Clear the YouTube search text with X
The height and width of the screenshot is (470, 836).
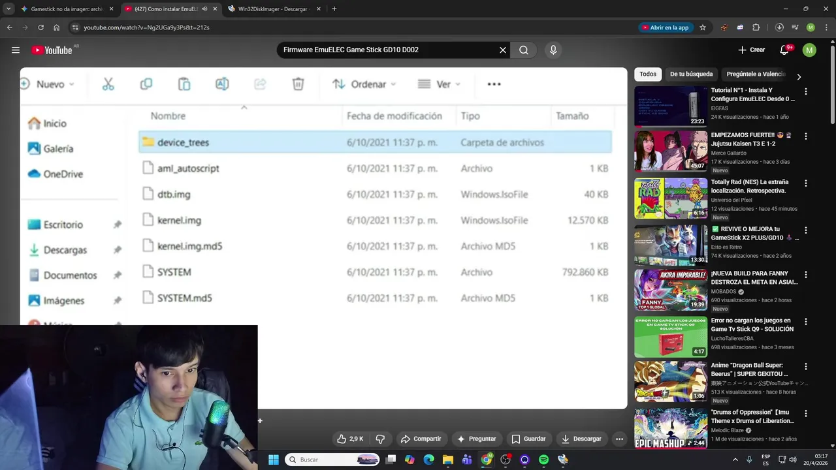coord(503,50)
